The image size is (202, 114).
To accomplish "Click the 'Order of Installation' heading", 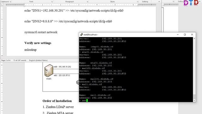I will tap(57, 101).
